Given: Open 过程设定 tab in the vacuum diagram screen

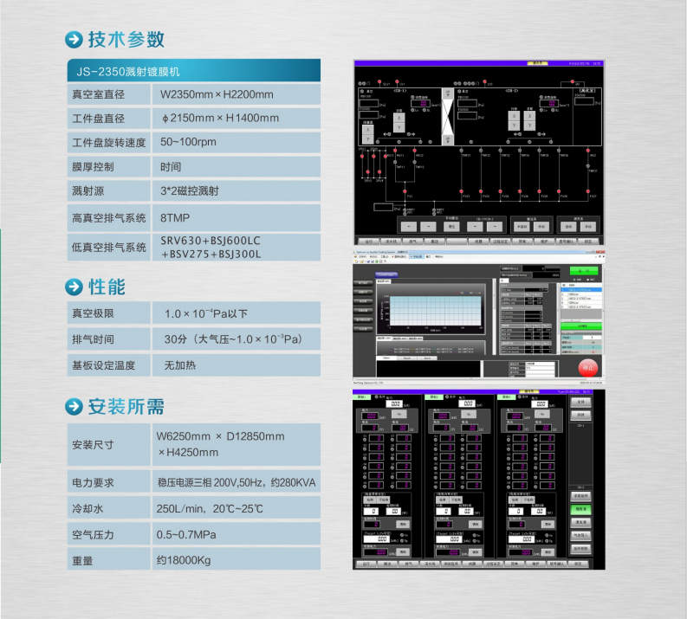Looking at the screenshot, I should 501,242.
